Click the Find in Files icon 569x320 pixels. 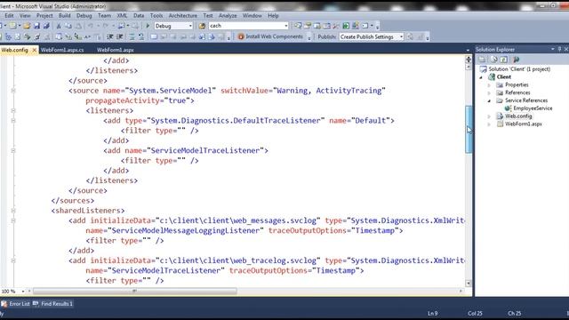202,26
